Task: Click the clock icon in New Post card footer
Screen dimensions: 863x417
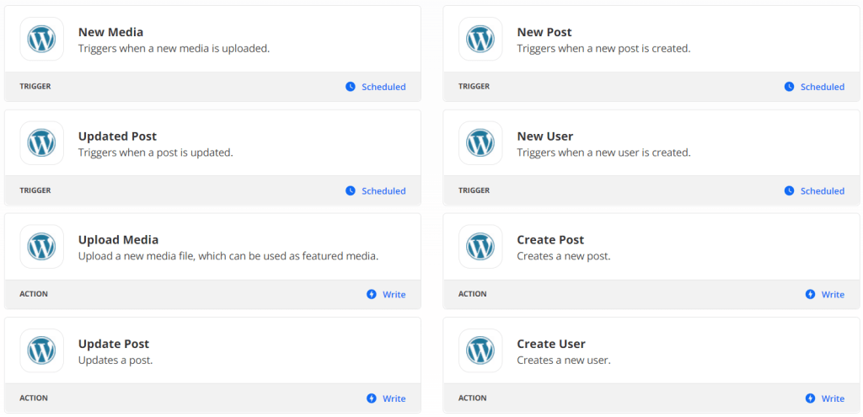Action: [789, 87]
